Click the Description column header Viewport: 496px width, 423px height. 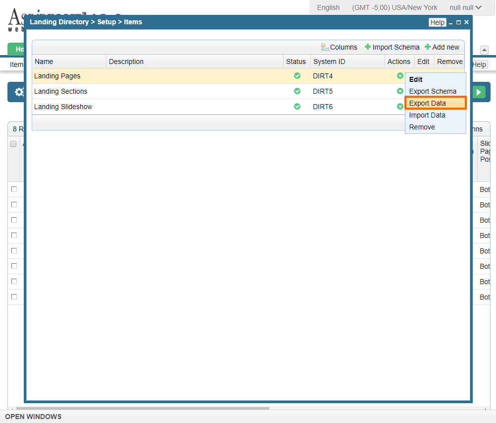click(195, 61)
